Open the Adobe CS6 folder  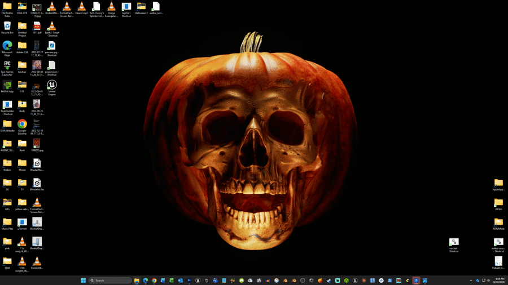[x=22, y=47]
